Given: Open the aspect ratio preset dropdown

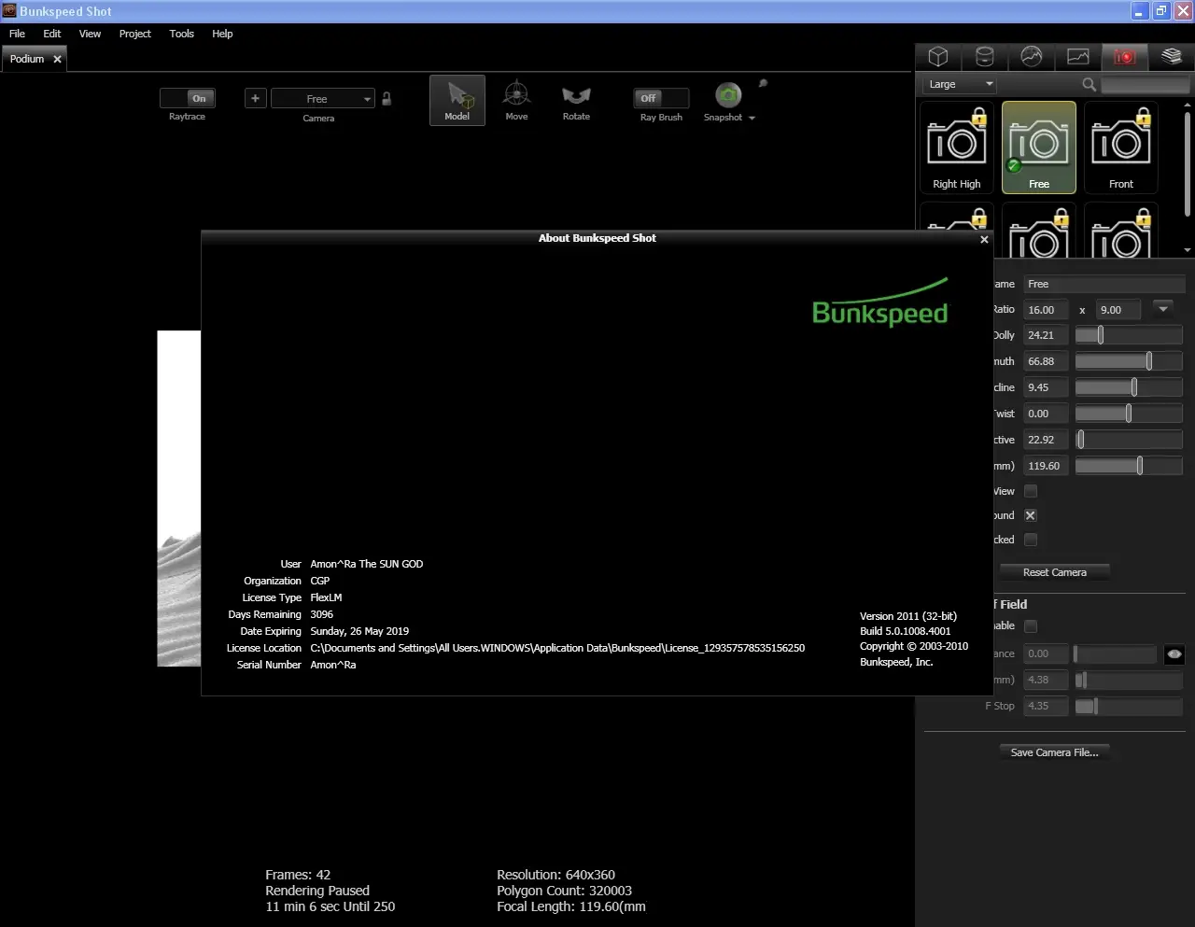Looking at the screenshot, I should (1162, 308).
